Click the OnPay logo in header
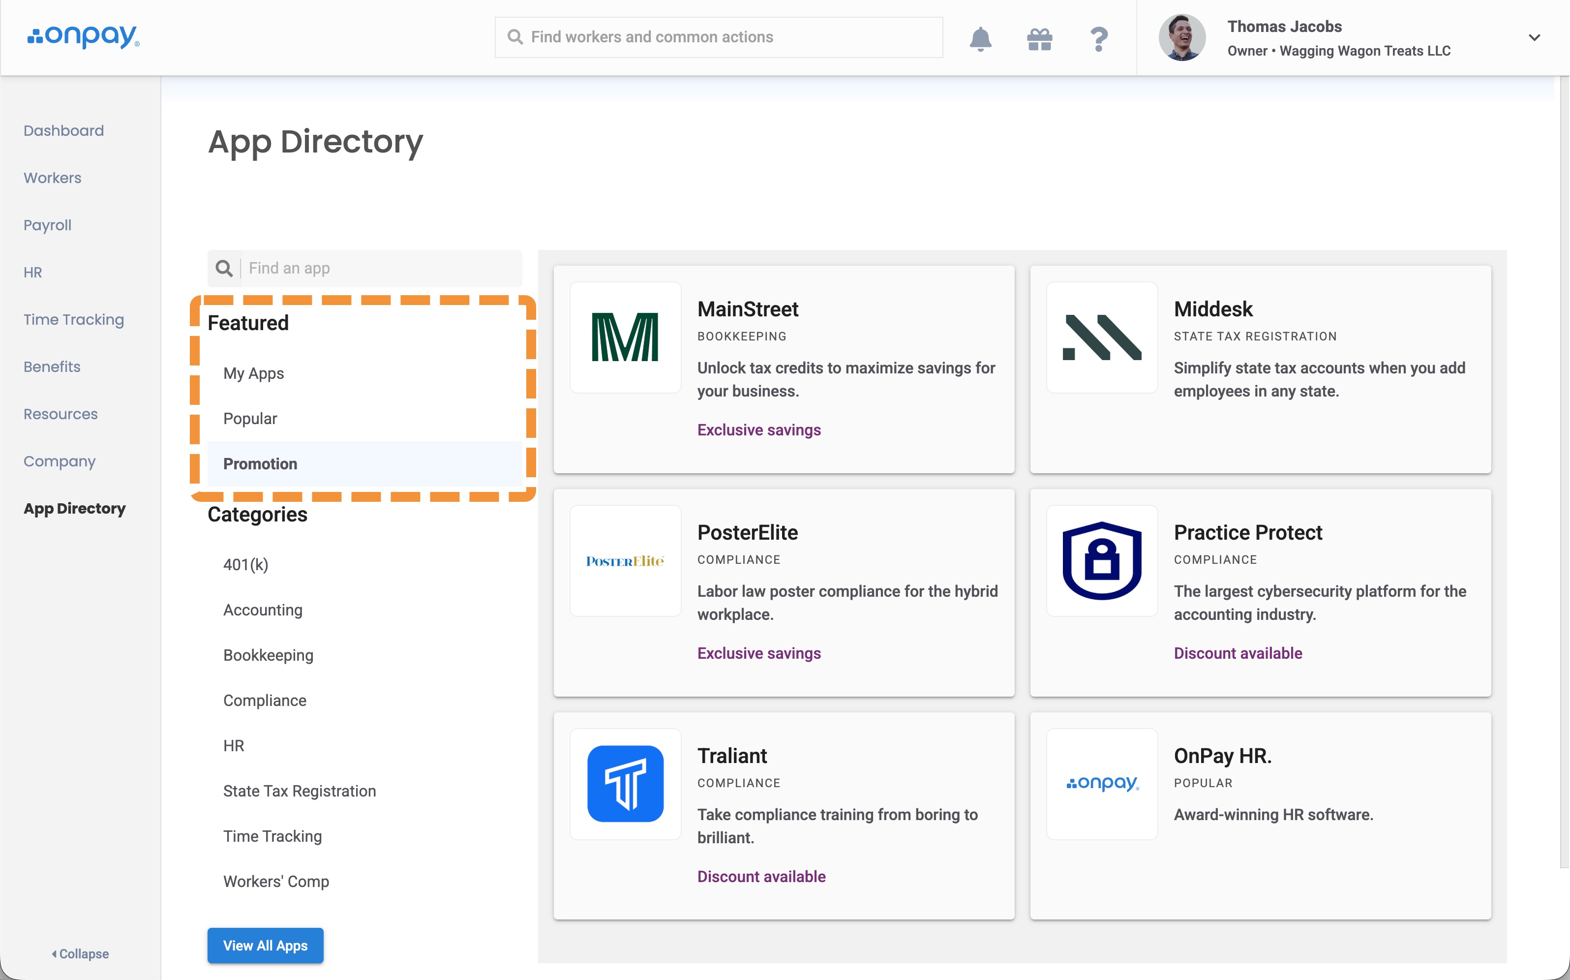This screenshot has width=1570, height=980. click(83, 36)
